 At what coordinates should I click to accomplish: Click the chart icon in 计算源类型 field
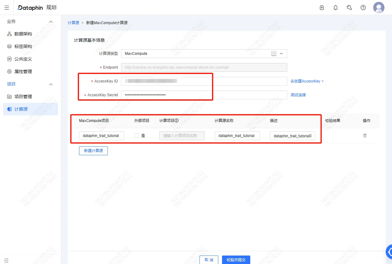273,54
